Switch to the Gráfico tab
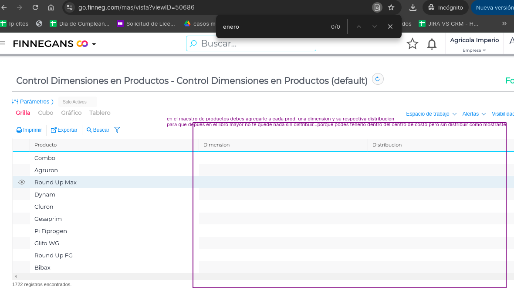Image resolution: width=514 pixels, height=290 pixels. tap(71, 113)
